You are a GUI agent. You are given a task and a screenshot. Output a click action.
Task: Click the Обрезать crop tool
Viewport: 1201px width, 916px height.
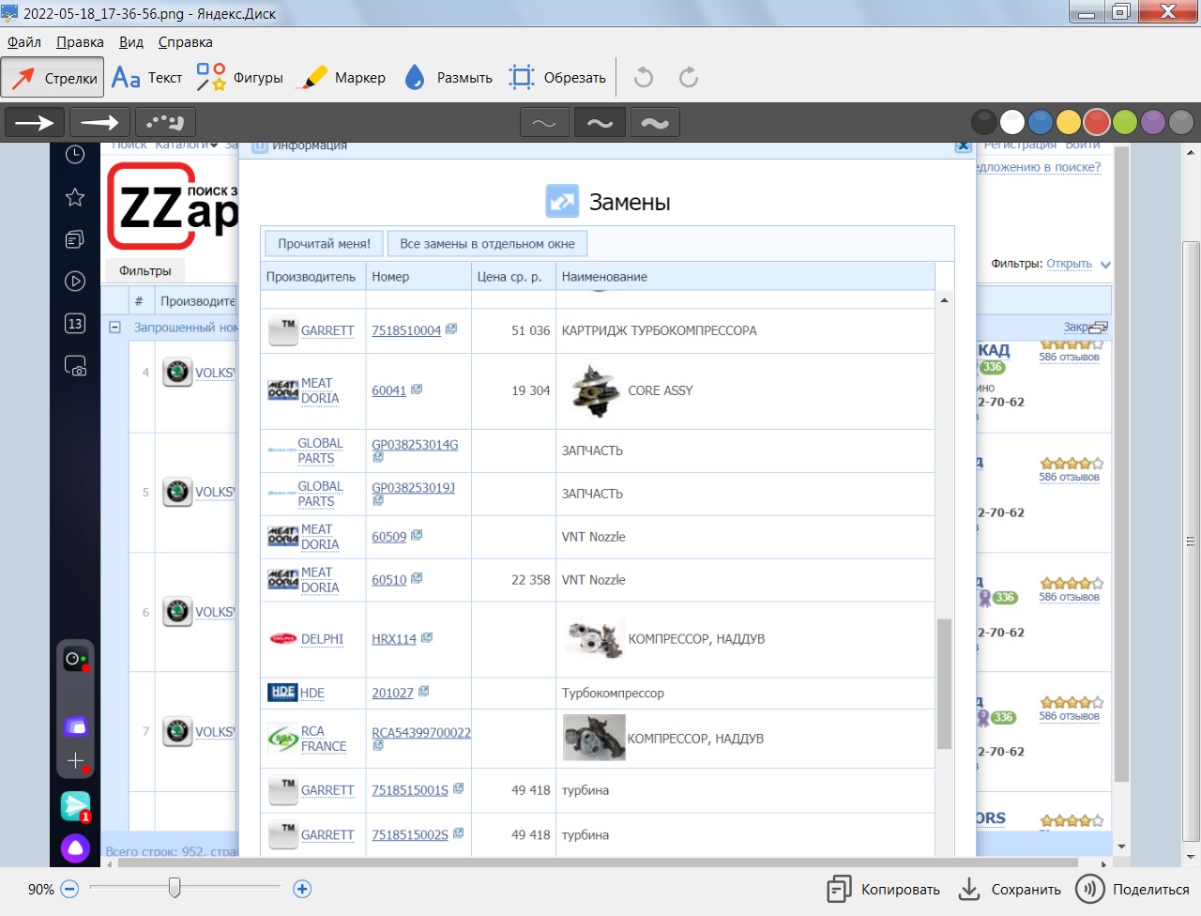pyautogui.click(x=557, y=78)
